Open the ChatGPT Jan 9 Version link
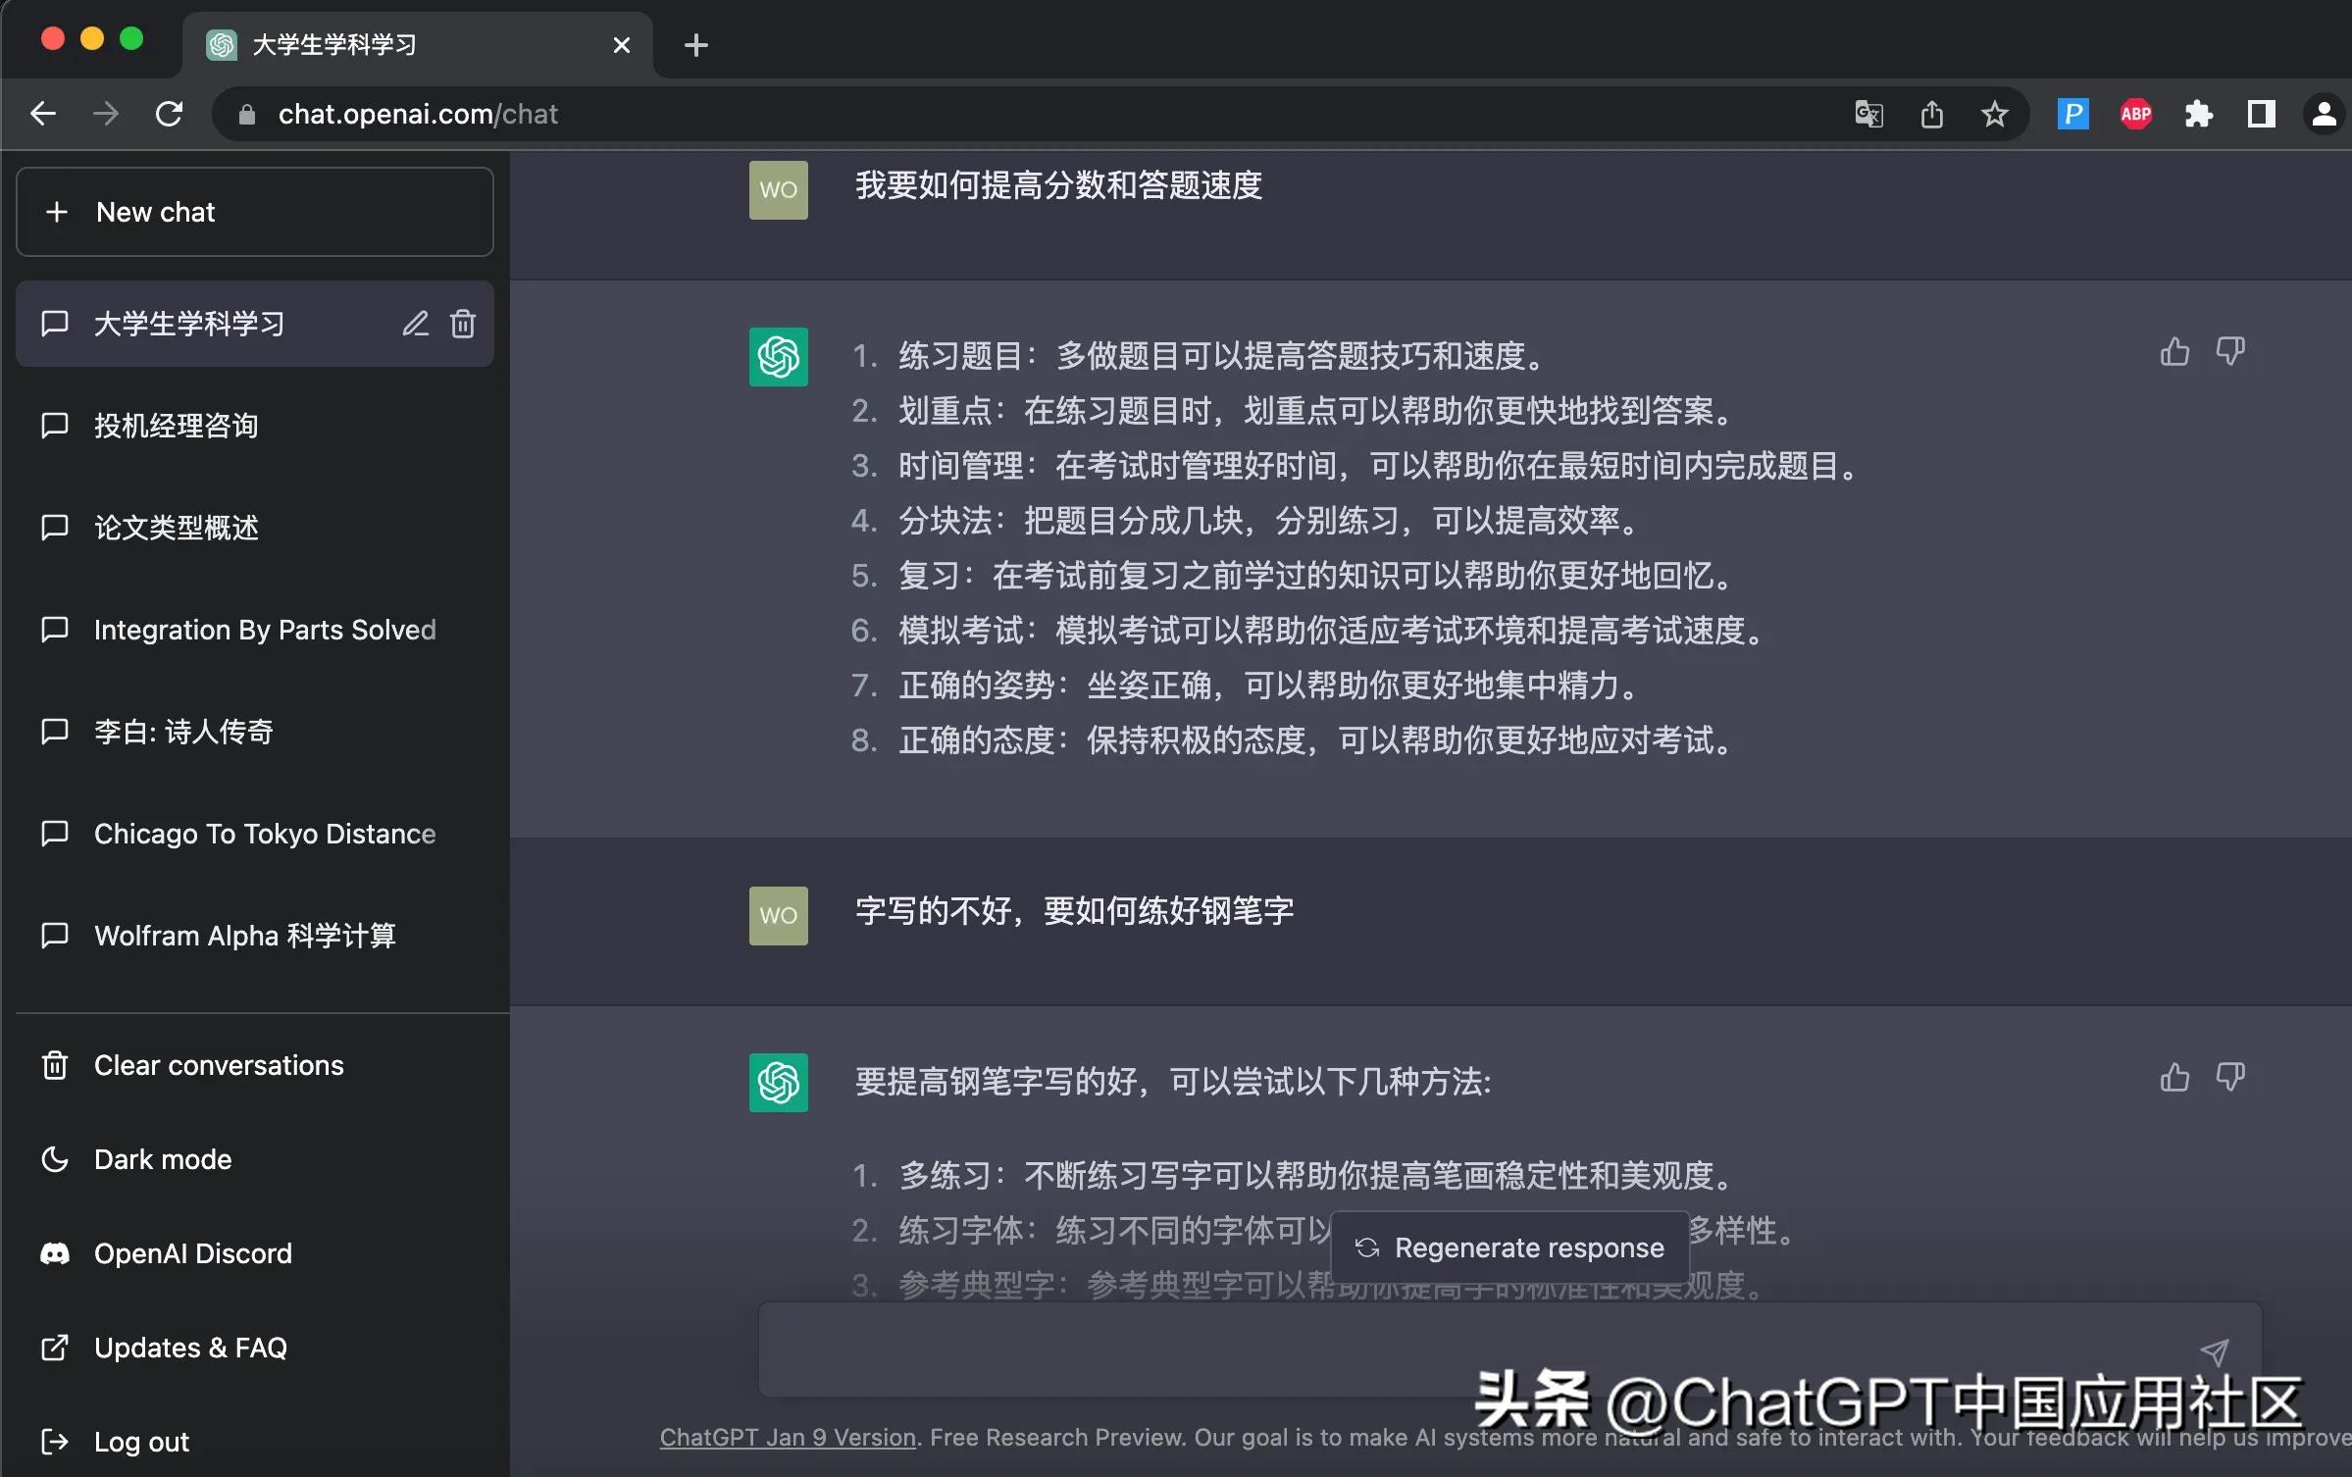The image size is (2352, 1477). point(787,1438)
